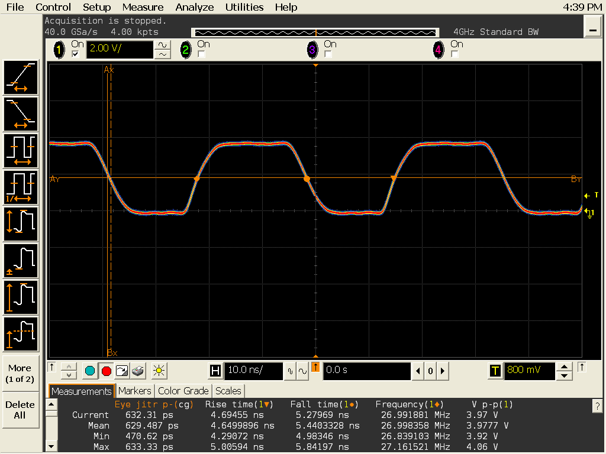This screenshot has height=454, width=606.
Task: Click the acquisition memory bar overview
Action: (315, 32)
